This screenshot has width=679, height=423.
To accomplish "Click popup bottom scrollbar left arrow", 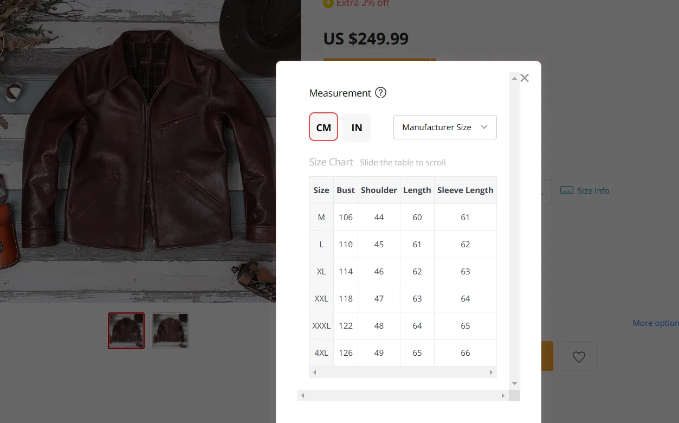I will [302, 396].
